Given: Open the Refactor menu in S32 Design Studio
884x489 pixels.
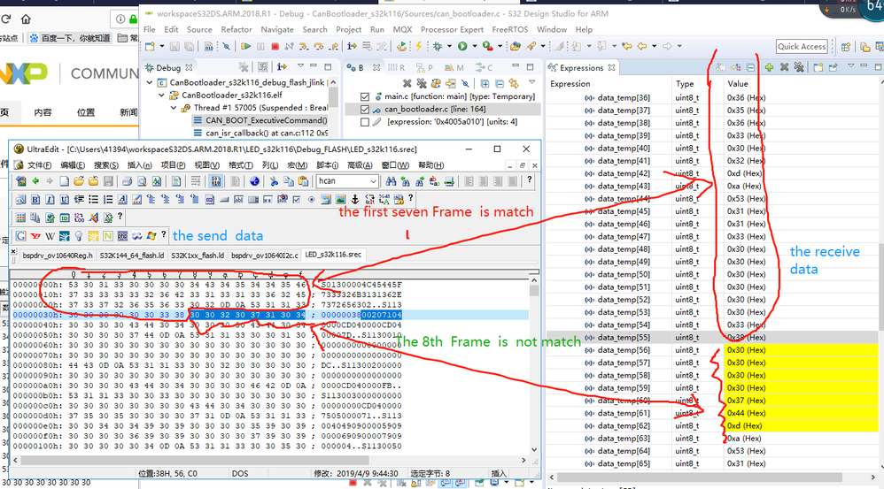Looking at the screenshot, I should pos(237,29).
